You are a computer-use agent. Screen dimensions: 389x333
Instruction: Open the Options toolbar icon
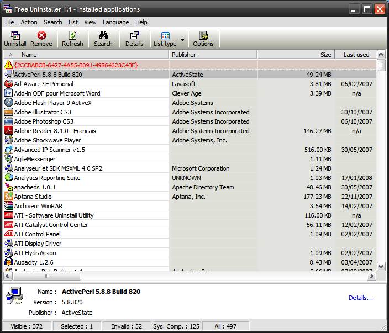(x=203, y=35)
